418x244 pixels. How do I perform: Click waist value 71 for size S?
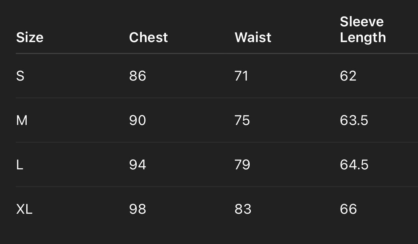coord(241,76)
